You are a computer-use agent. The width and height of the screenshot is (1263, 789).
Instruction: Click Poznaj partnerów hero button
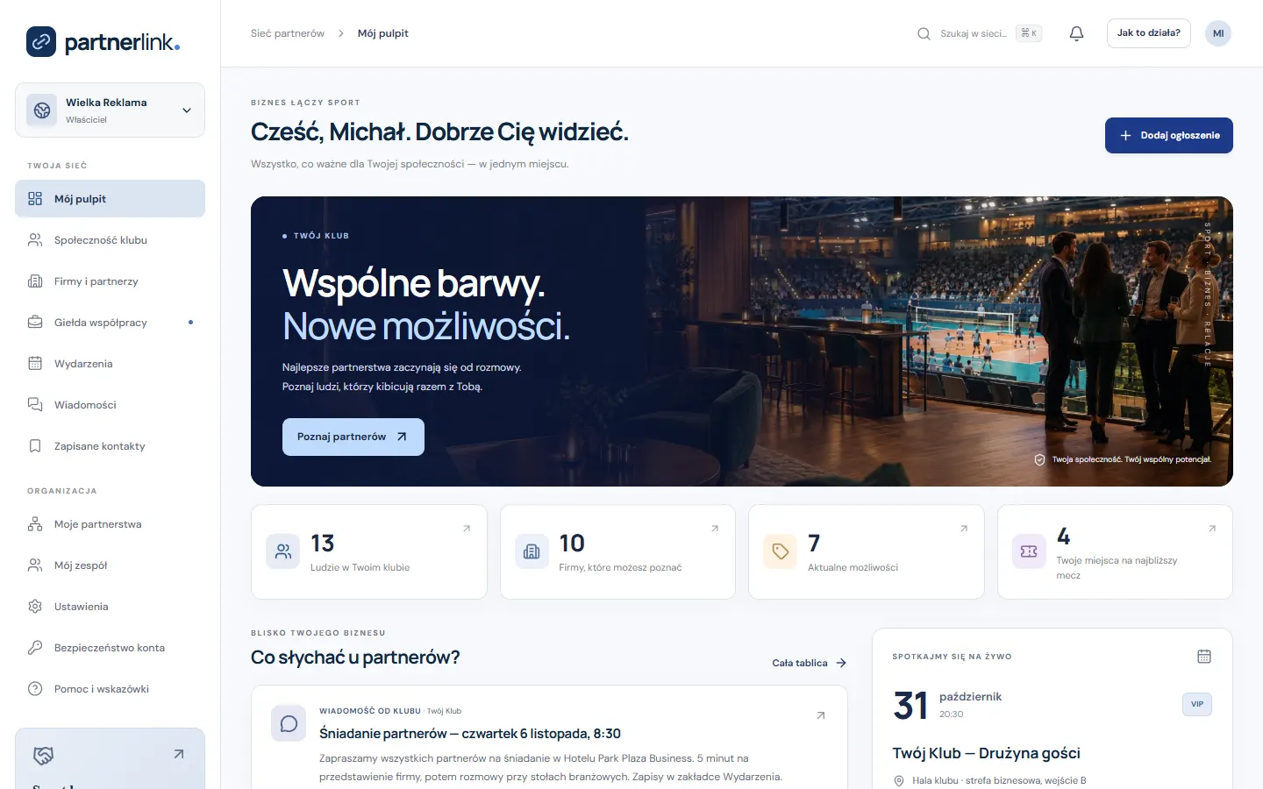coord(353,437)
